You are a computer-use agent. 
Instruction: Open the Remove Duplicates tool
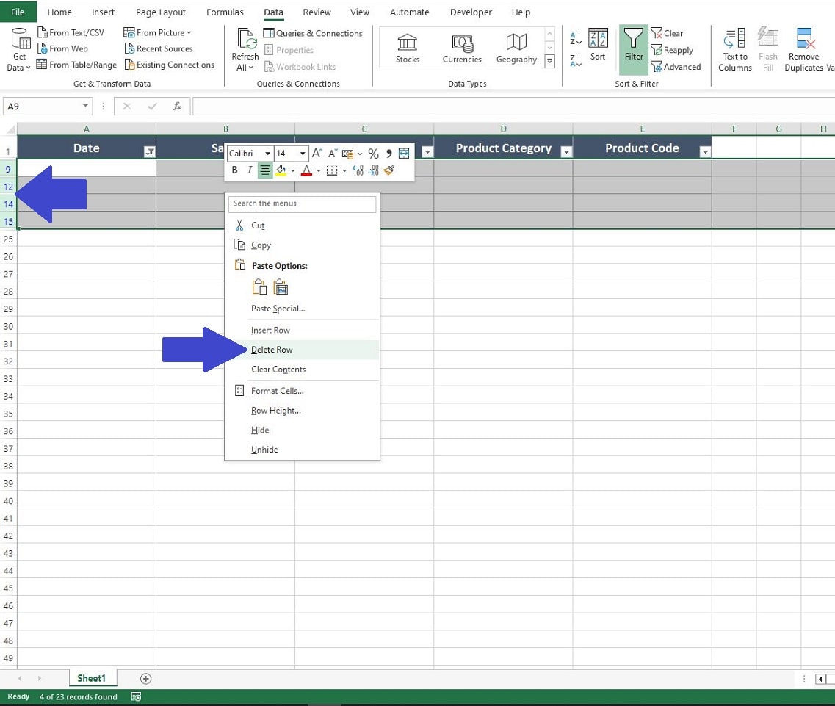(803, 49)
